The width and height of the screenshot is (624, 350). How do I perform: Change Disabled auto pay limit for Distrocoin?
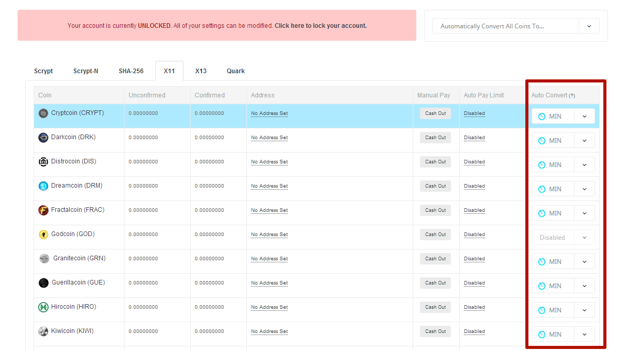coord(474,162)
